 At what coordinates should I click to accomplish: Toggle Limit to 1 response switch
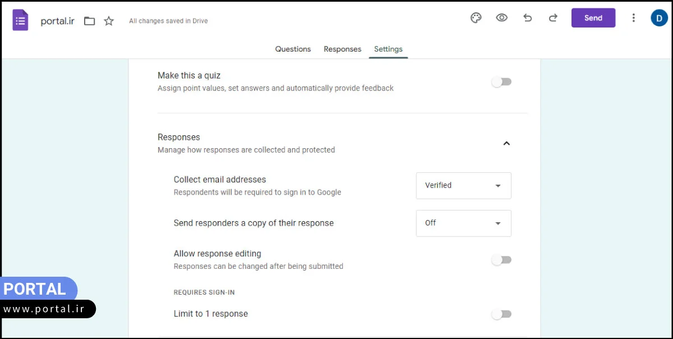coord(501,314)
